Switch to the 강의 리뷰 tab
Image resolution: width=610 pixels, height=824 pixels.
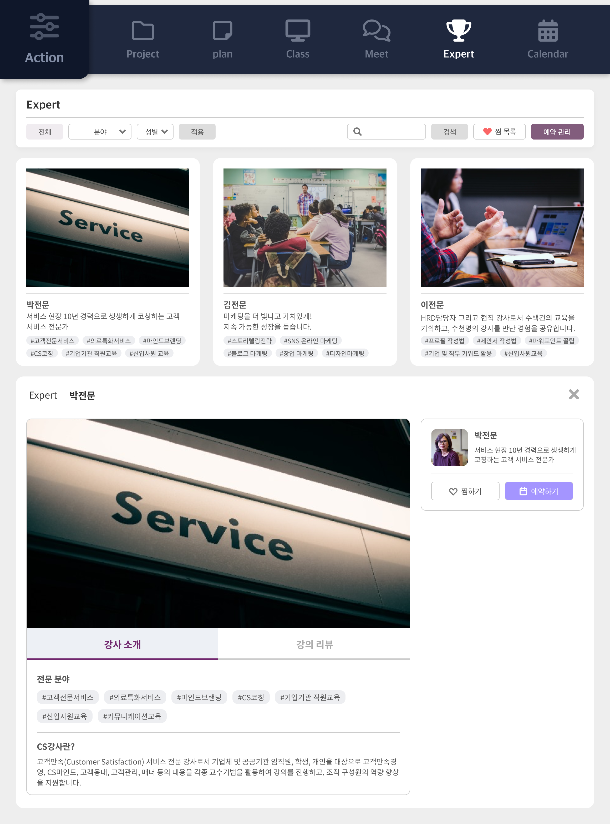pyautogui.click(x=314, y=644)
